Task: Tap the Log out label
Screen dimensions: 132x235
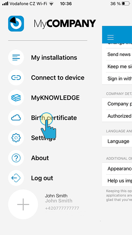Action: pyautogui.click(x=42, y=178)
